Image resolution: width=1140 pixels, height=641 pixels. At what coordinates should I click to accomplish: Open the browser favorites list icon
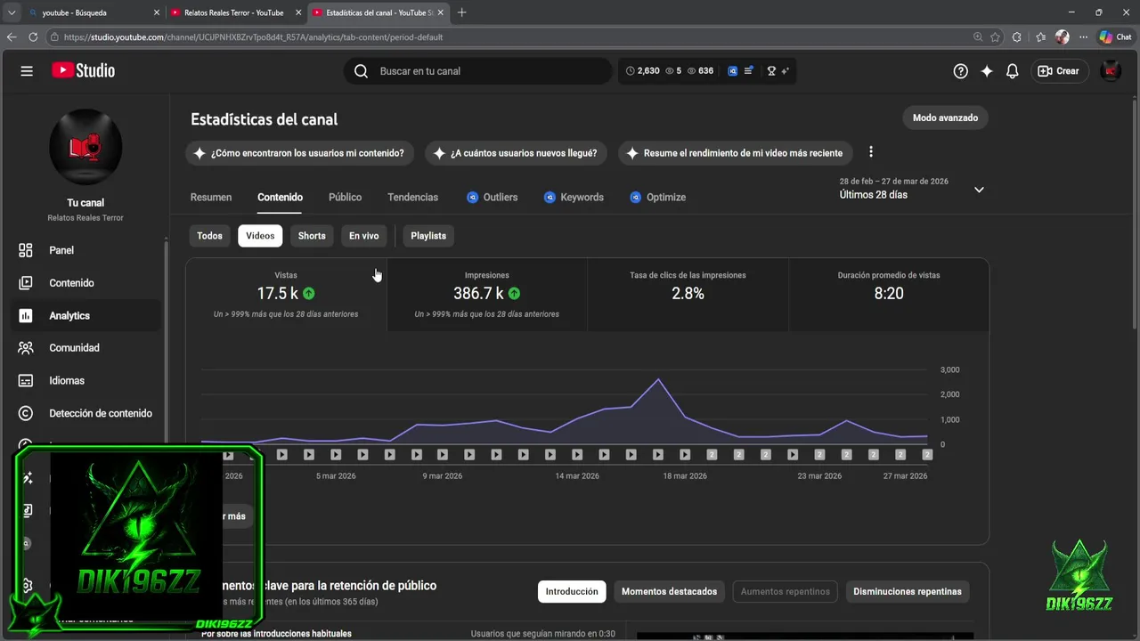(1040, 37)
